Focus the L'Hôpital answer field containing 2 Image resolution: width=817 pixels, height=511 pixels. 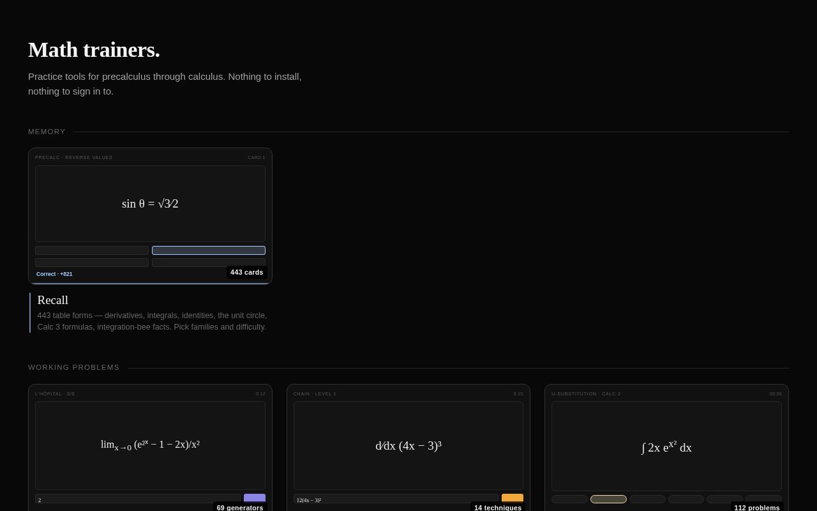(x=138, y=498)
